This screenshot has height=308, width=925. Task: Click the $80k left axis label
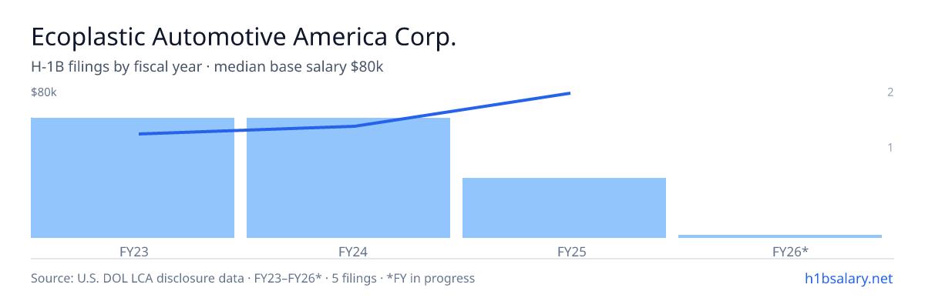click(44, 92)
